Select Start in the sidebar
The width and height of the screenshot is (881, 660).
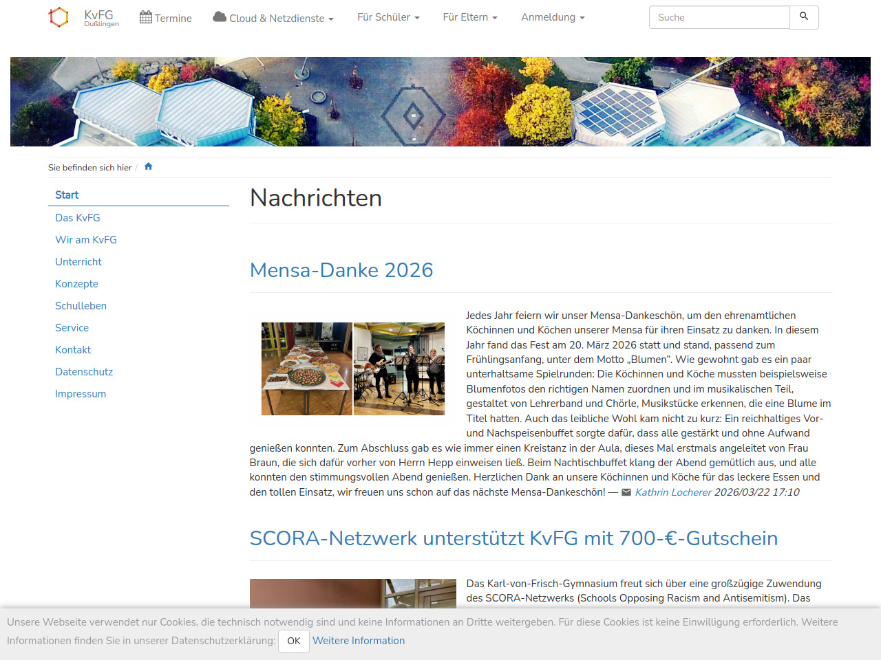(67, 195)
